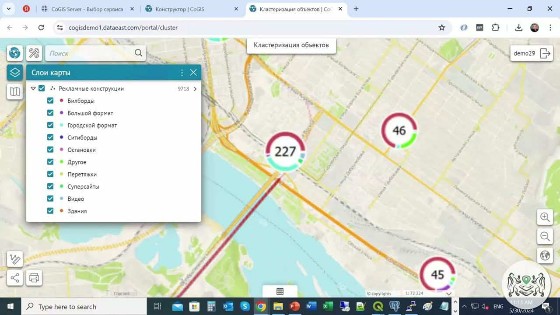The image size is (560, 315).
Task: Open the cluster marker showing 46
Action: pyautogui.click(x=399, y=130)
